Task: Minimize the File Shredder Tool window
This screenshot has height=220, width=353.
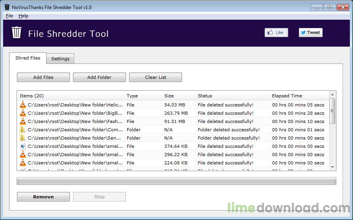Action: click(x=317, y=7)
